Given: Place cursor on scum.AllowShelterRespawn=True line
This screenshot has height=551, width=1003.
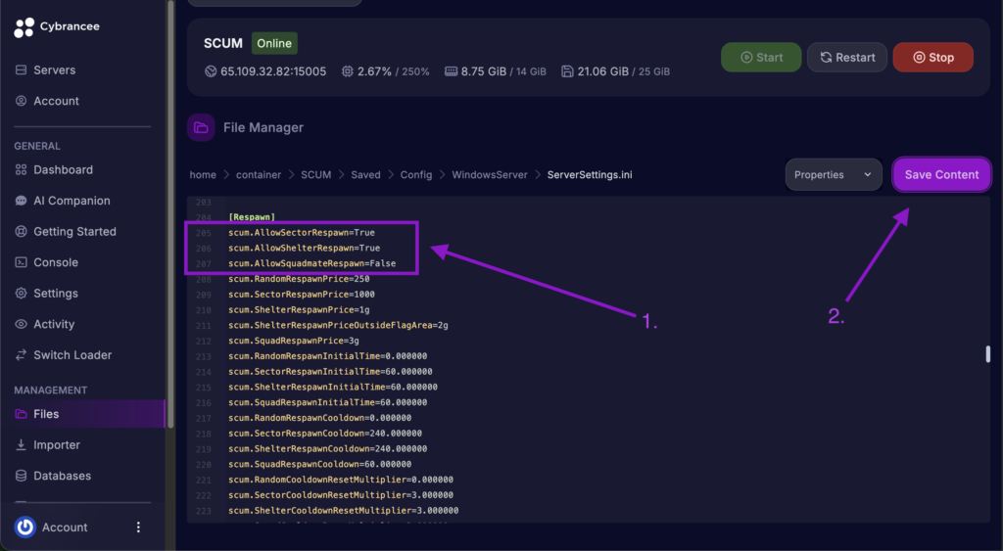Looking at the screenshot, I should point(304,248).
